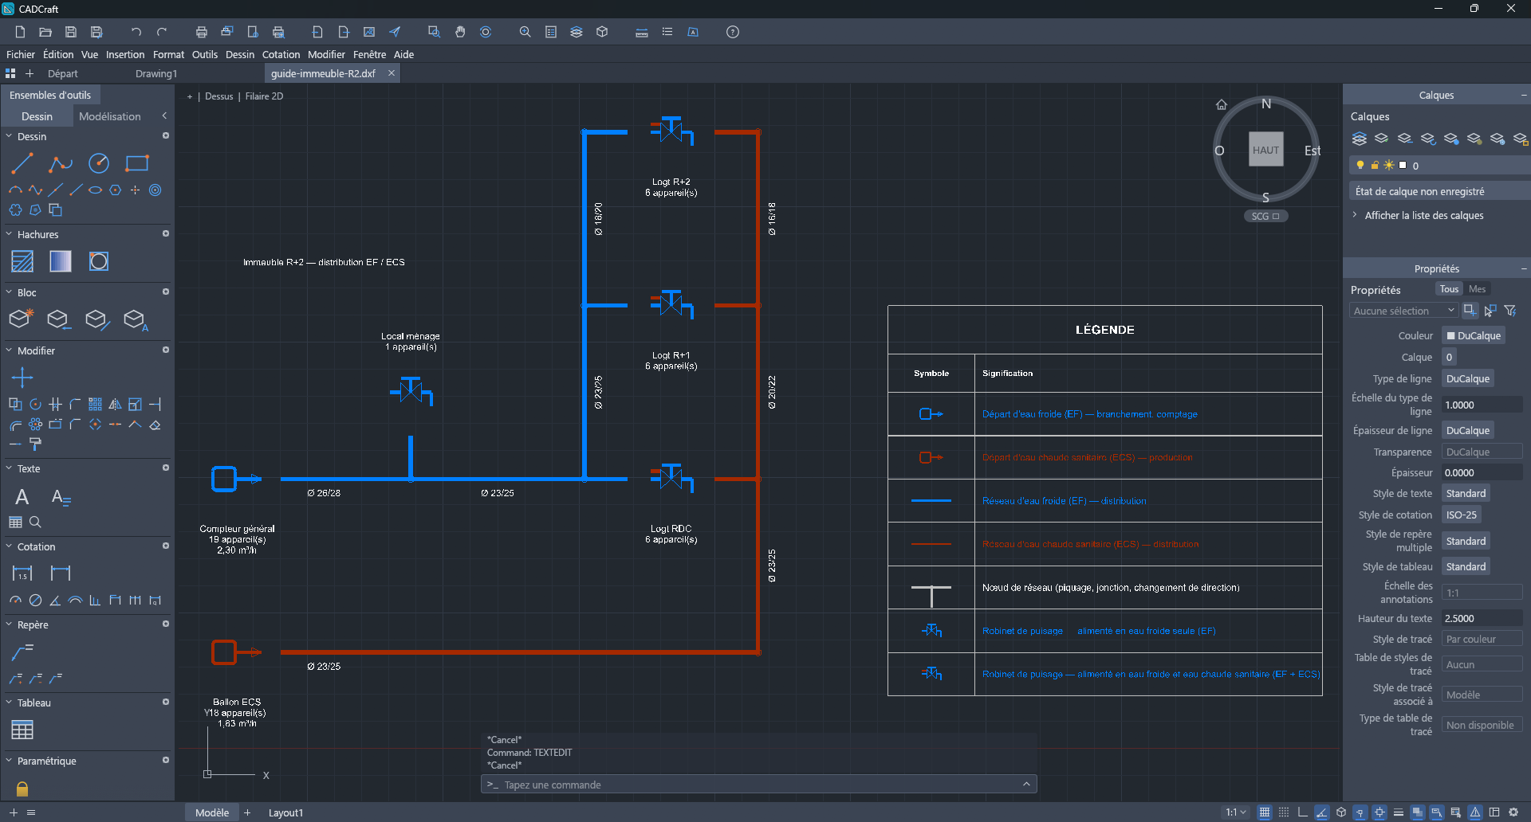Switch to Layout1 tab
This screenshot has width=1531, height=822.
(x=285, y=812)
